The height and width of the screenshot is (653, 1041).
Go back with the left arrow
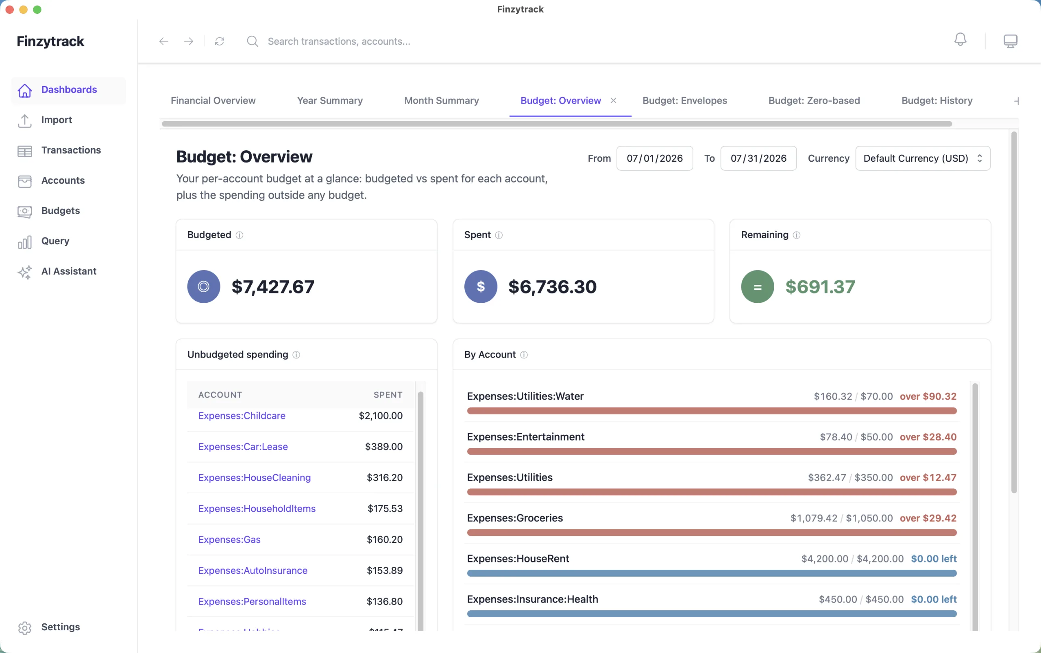click(x=163, y=41)
